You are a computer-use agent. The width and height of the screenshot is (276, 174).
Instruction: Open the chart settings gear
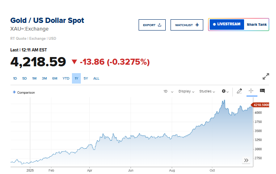224,92
